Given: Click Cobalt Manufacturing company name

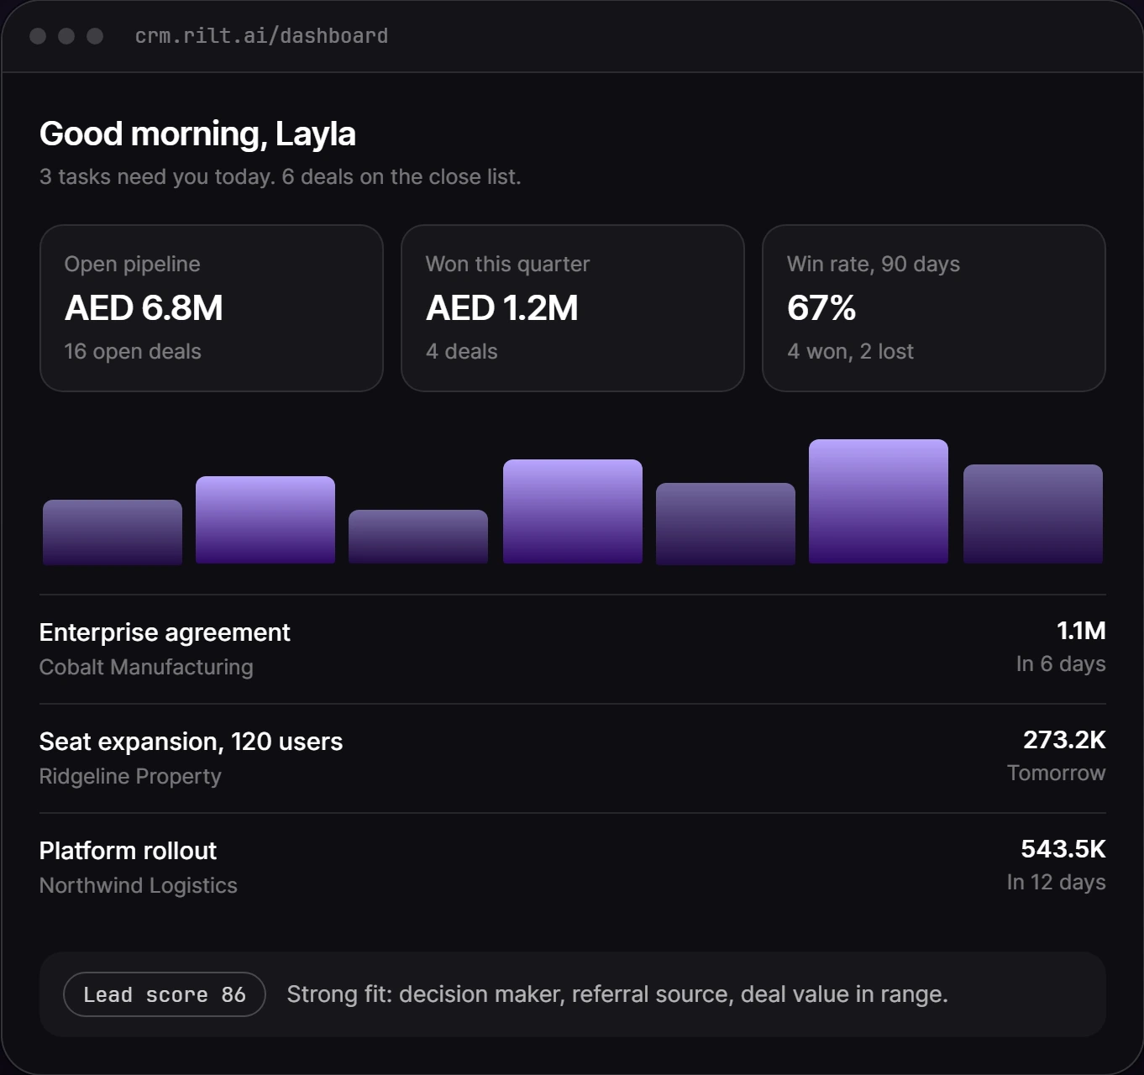Looking at the screenshot, I should click(146, 668).
